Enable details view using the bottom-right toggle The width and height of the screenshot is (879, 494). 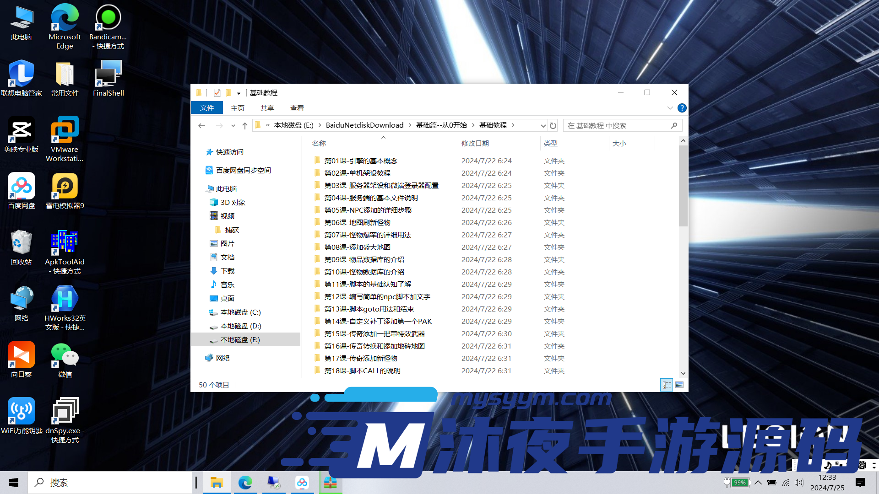coord(667,385)
